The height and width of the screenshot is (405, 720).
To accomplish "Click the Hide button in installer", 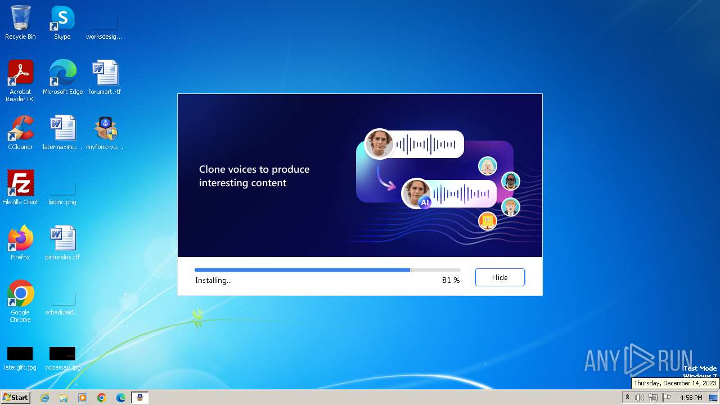I will click(x=499, y=277).
